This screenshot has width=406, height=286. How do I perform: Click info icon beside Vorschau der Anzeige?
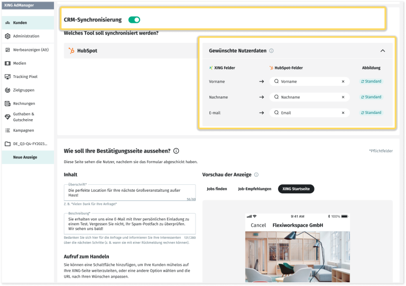256,175
